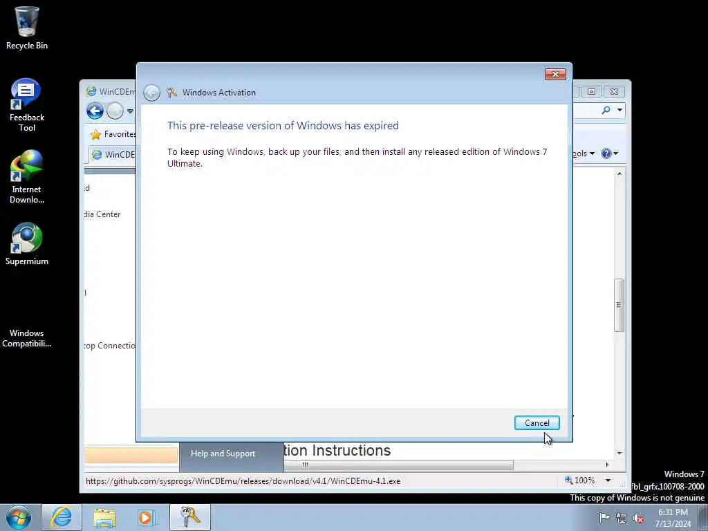708x531 pixels.
Task: Open the Feedback Tool desktop shortcut
Action: [x=27, y=105]
